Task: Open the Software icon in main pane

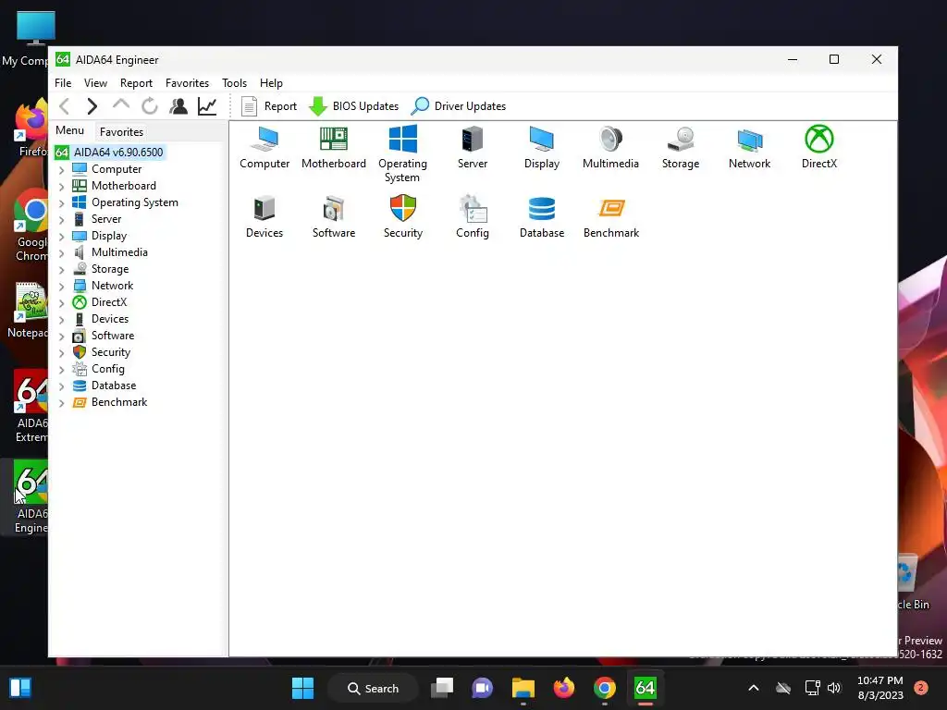Action: [333, 216]
